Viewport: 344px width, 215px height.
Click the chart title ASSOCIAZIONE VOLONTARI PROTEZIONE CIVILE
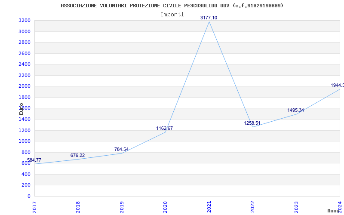[x=172, y=6]
